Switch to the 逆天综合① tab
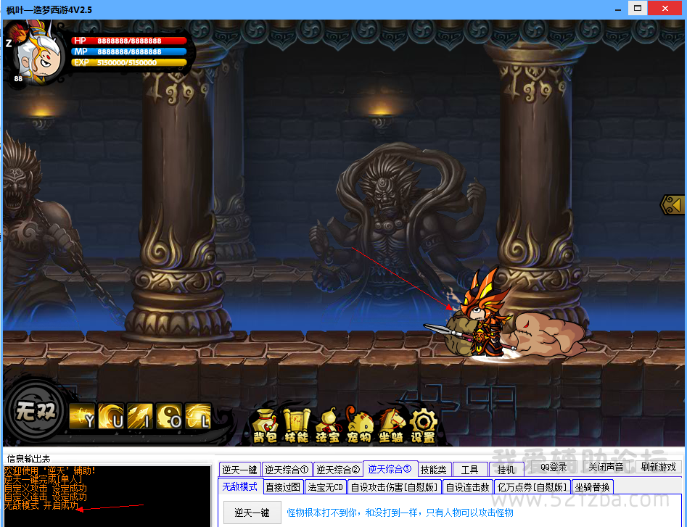The image size is (687, 527). (287, 470)
